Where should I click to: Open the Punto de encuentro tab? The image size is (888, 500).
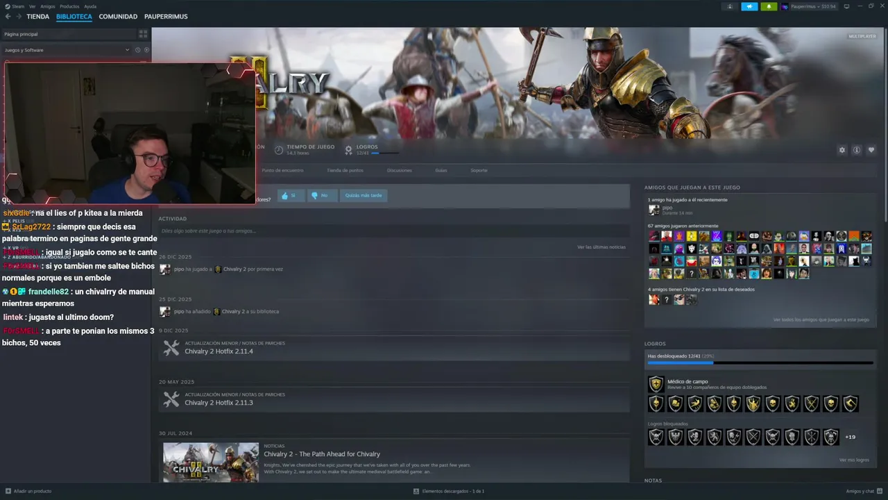point(282,170)
